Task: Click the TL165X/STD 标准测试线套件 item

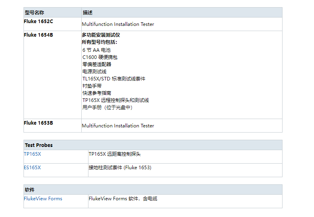Action: [x=114, y=79]
